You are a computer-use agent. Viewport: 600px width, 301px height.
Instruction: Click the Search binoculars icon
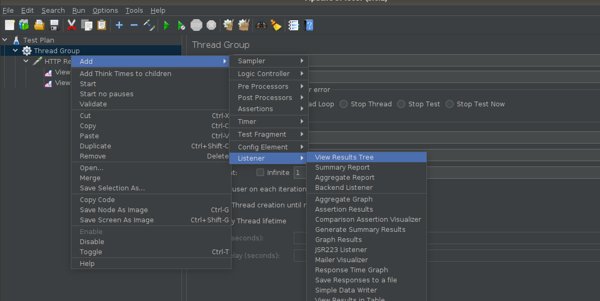[x=261, y=25]
